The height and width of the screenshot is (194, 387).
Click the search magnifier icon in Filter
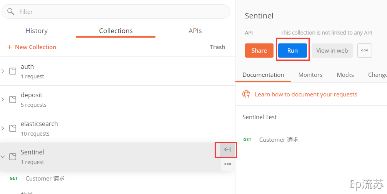point(11,12)
